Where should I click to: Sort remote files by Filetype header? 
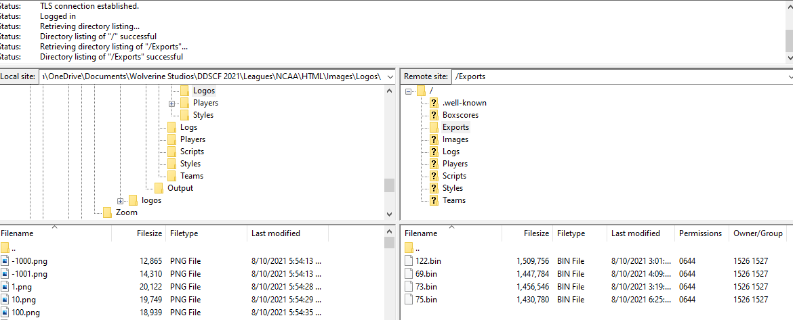[x=579, y=233]
